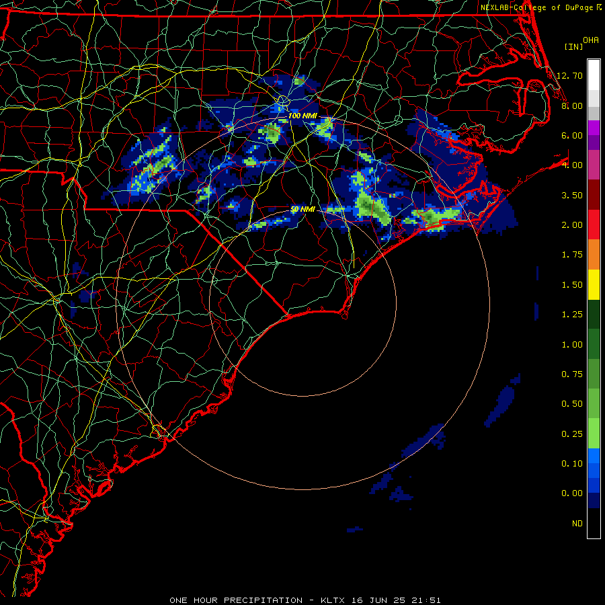Click the 50 NMI range ring label

(x=302, y=209)
